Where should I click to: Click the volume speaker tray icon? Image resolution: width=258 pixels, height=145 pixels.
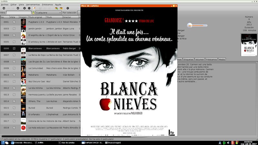[228, 143]
